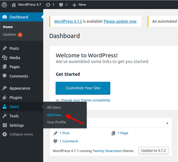
Task: Open the WordPress logo menu
Action: click(x=4, y=5)
